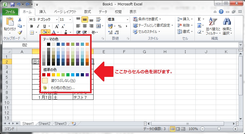
Task: Click the Copy icon
Action: 20,26
